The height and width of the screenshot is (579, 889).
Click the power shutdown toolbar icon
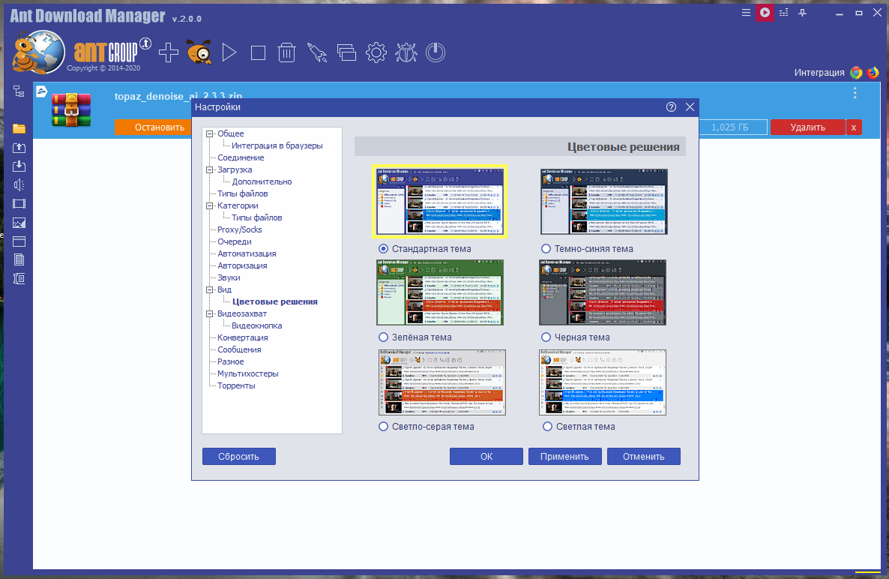[x=436, y=52]
